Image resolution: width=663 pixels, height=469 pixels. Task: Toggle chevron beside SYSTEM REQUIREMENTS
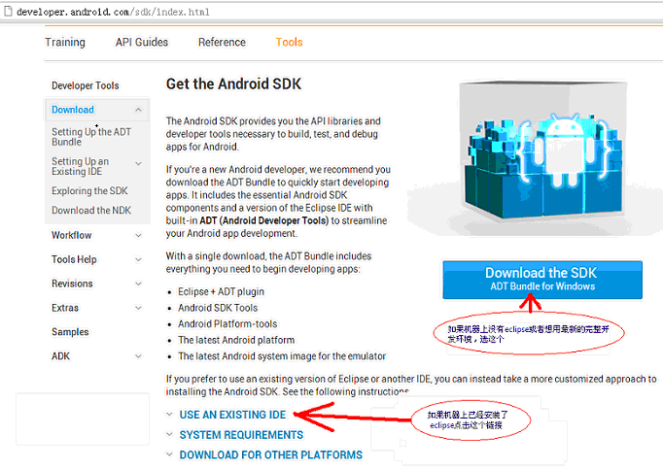point(169,434)
